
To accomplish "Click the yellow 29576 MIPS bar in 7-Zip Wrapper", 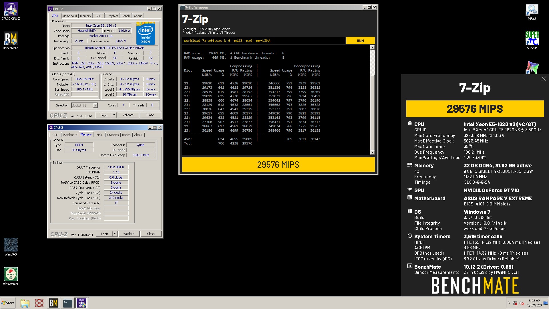I will (278, 165).
